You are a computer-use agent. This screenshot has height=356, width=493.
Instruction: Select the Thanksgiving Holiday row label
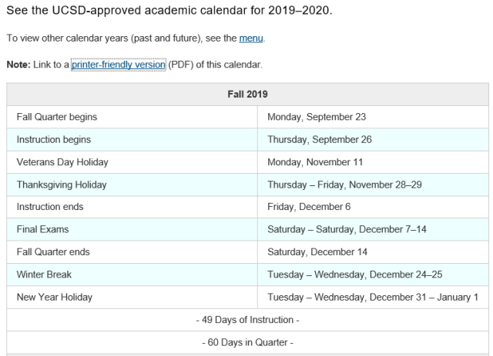(x=132, y=185)
